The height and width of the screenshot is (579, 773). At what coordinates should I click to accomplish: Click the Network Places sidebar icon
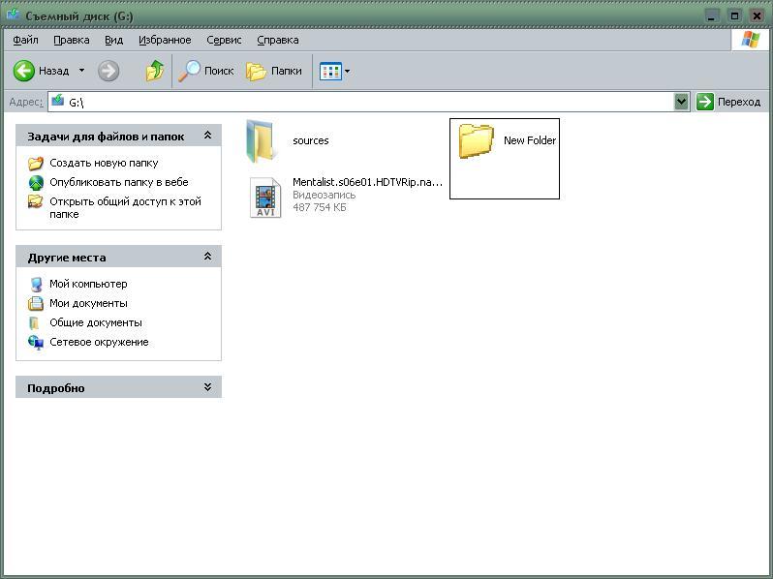tap(36, 343)
